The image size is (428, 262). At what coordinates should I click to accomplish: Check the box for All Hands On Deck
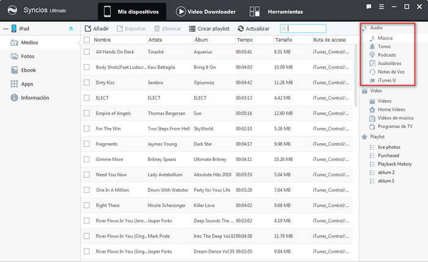[x=87, y=51]
